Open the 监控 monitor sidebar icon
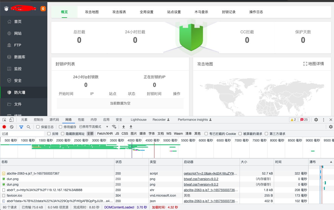Image resolution: width=334 pixels, height=210 pixels. 9,69
